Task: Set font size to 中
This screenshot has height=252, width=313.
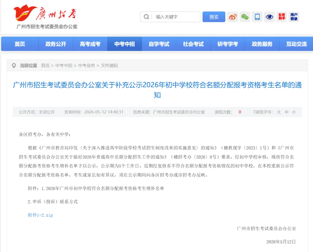Action: click(286, 112)
